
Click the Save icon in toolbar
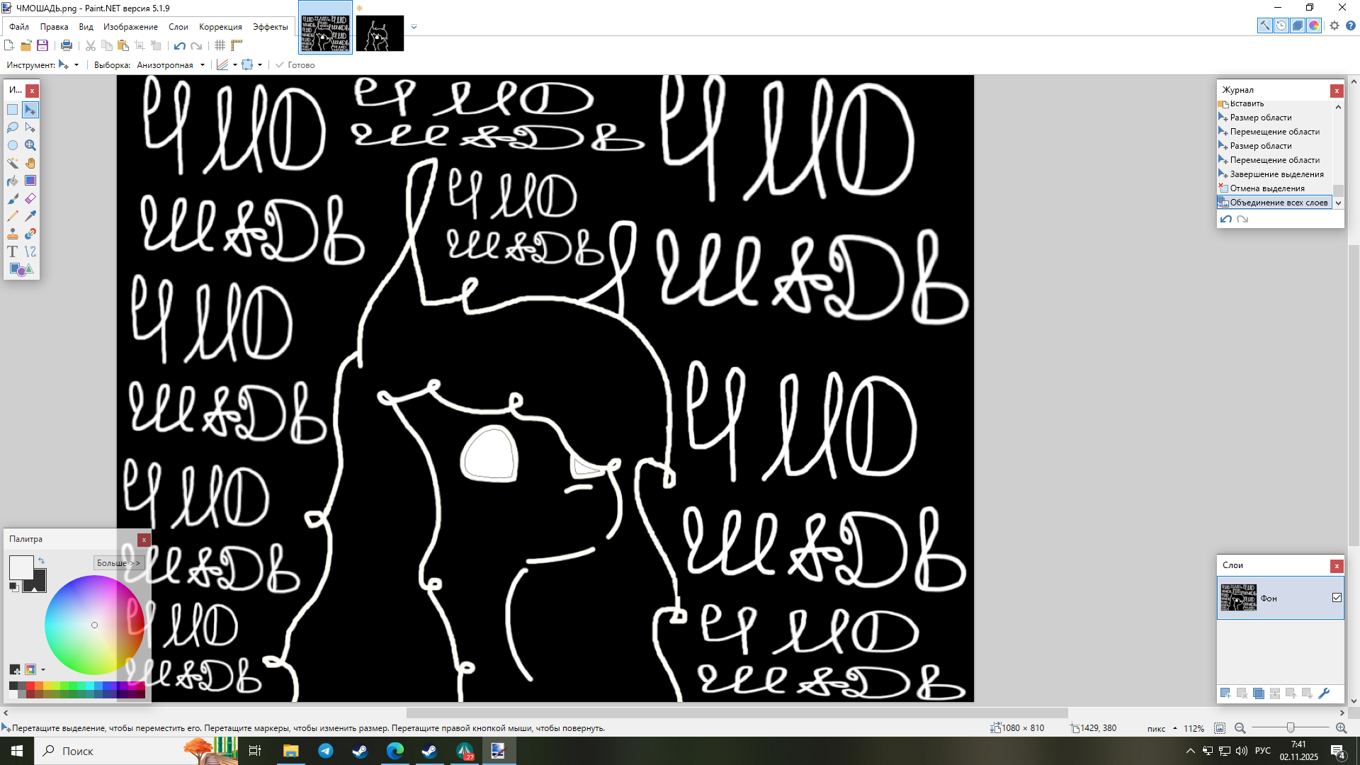[42, 45]
